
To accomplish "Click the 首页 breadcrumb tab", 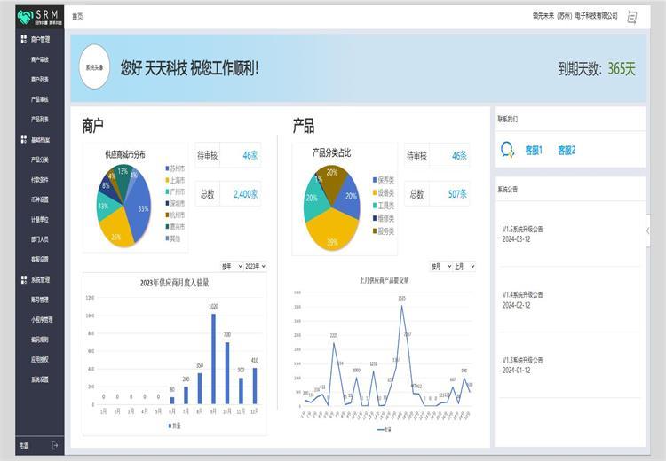I will pyautogui.click(x=77, y=17).
